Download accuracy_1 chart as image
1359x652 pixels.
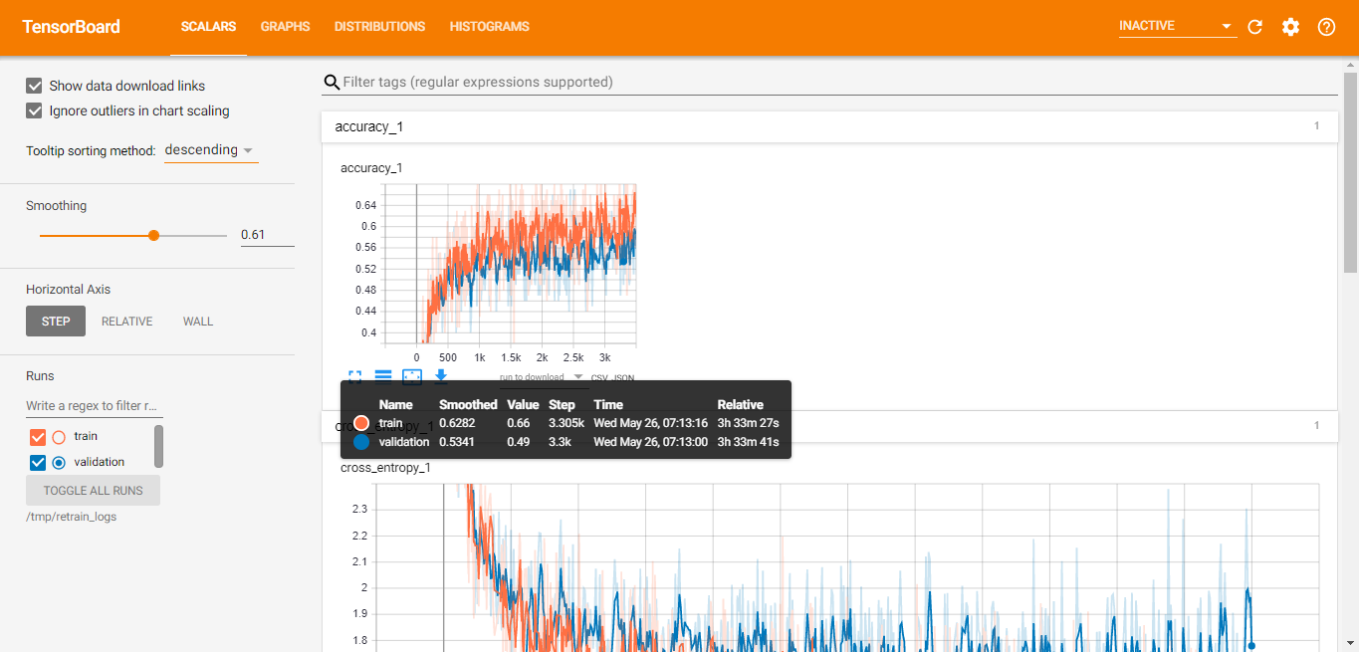click(x=441, y=376)
